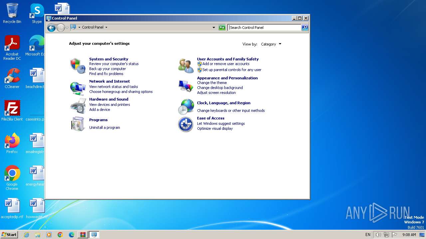This screenshot has width=426, height=239.
Task: Click Set up parental controls for any user
Action: (232, 70)
